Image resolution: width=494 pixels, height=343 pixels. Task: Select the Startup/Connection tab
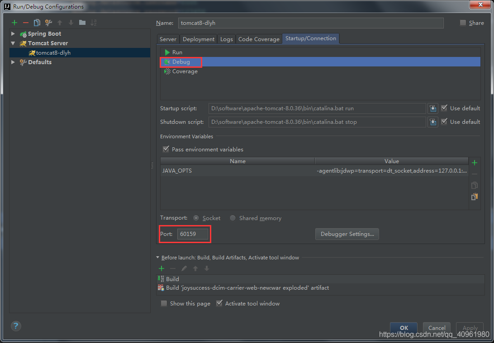(311, 38)
